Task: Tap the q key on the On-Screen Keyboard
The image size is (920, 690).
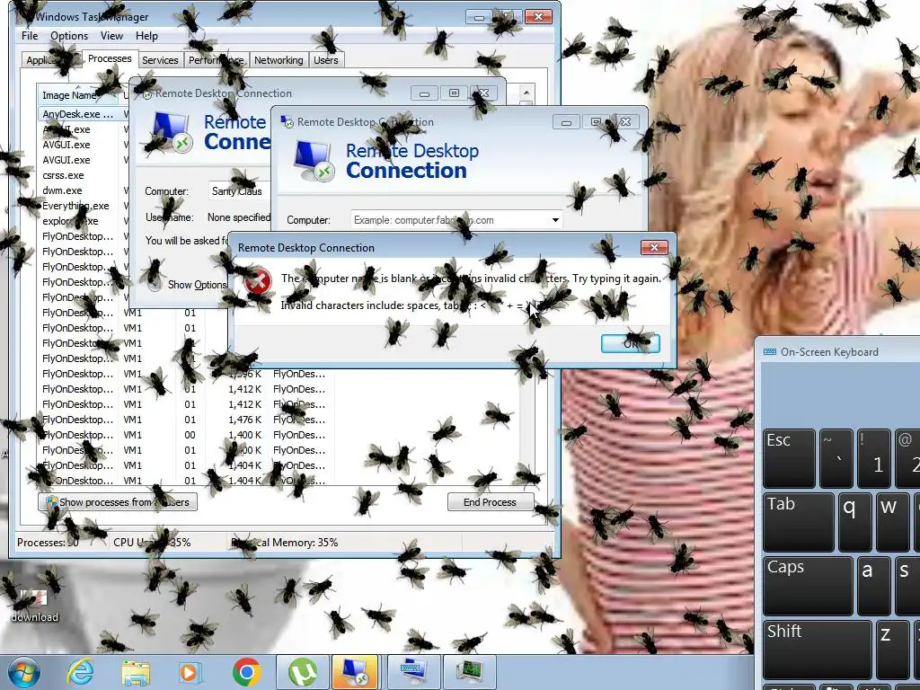Action: (x=855, y=522)
